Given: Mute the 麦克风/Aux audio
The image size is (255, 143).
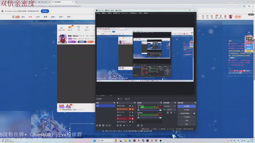Looking at the screenshot, I should coord(139,110).
